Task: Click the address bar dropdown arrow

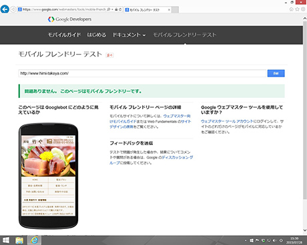Action: (112, 9)
